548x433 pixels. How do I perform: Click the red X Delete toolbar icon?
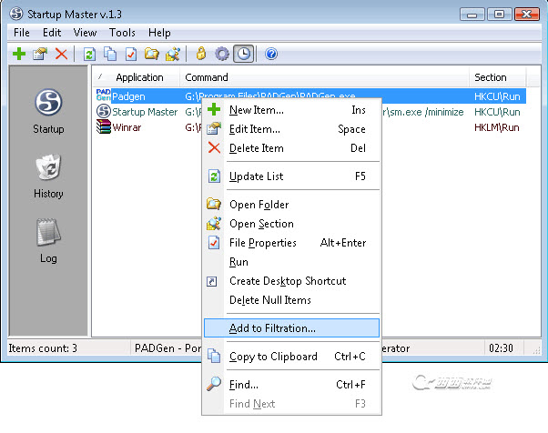tap(61, 54)
